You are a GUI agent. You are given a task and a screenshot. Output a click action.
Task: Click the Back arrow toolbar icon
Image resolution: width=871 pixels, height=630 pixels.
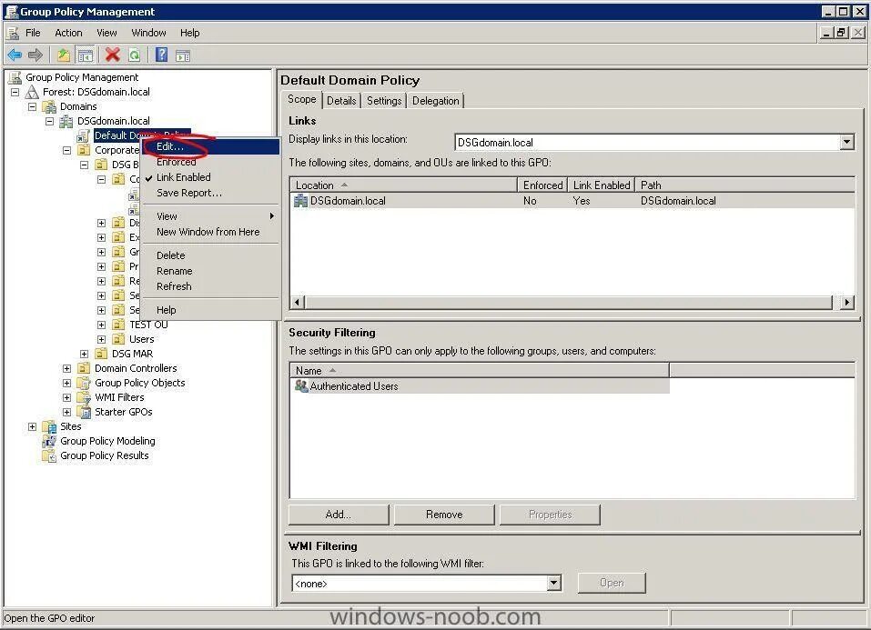coord(15,55)
